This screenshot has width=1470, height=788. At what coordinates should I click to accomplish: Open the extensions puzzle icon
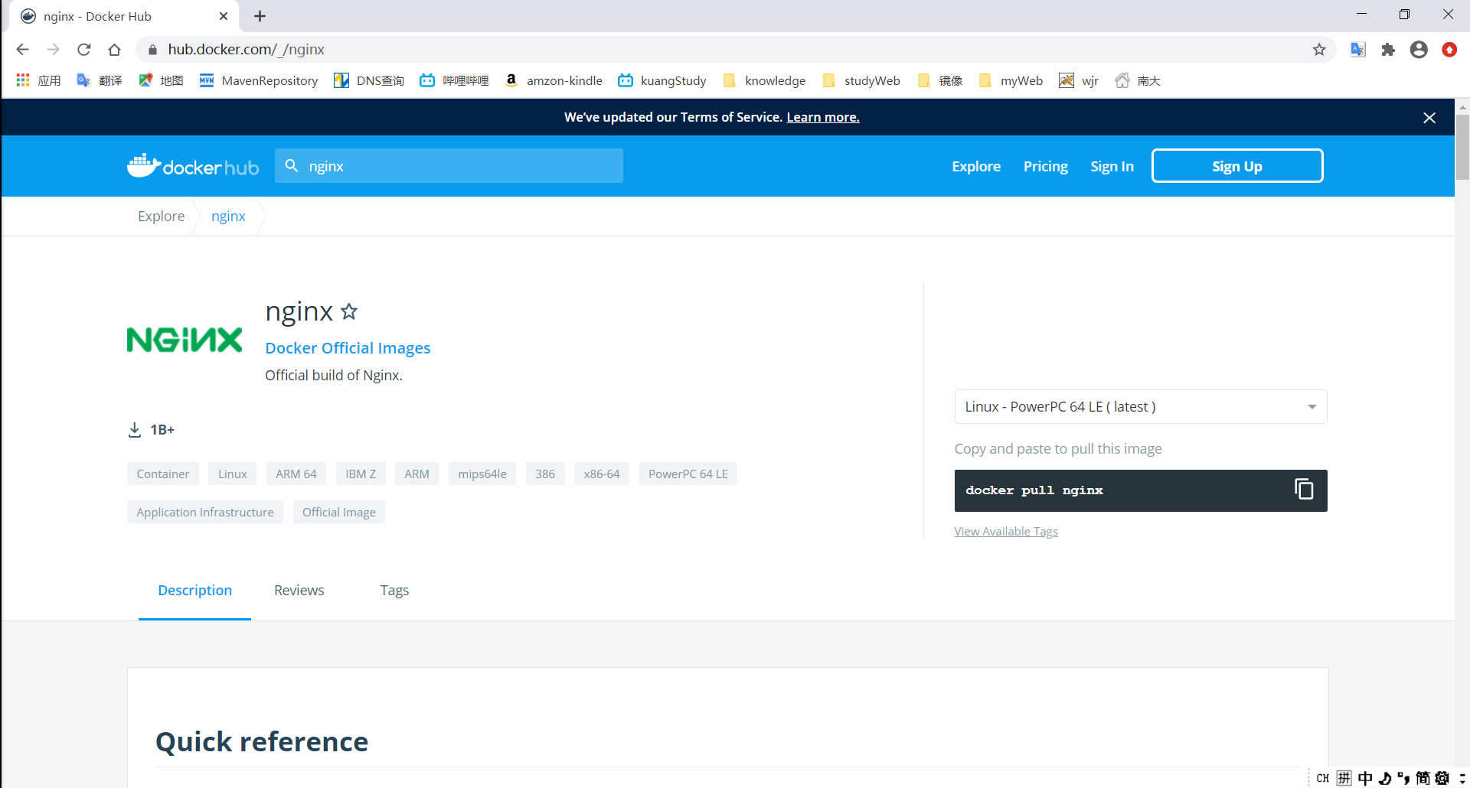[x=1388, y=50]
